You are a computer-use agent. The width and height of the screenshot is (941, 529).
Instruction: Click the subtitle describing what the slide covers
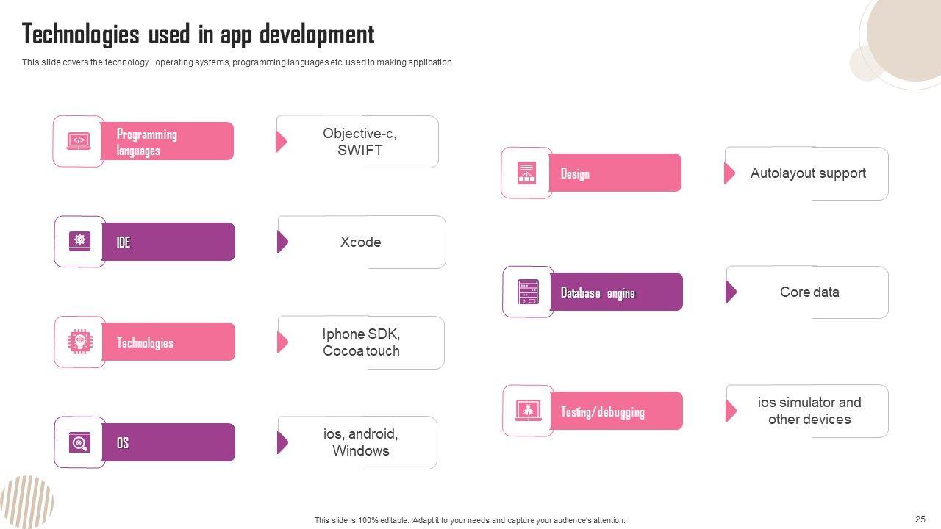[237, 62]
